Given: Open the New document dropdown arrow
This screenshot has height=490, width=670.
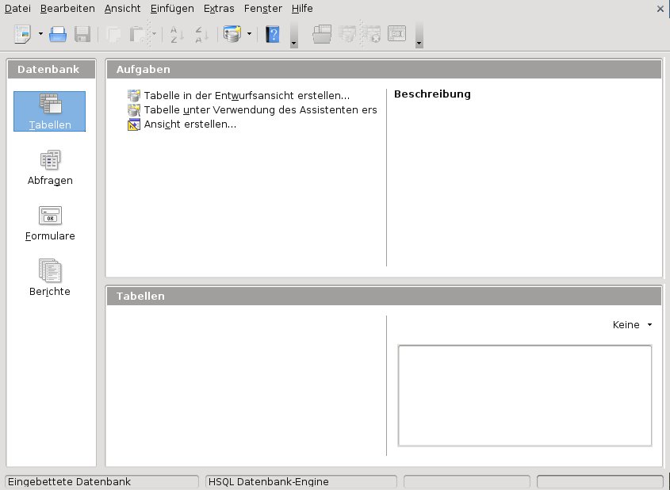Looking at the screenshot, I should (40, 34).
